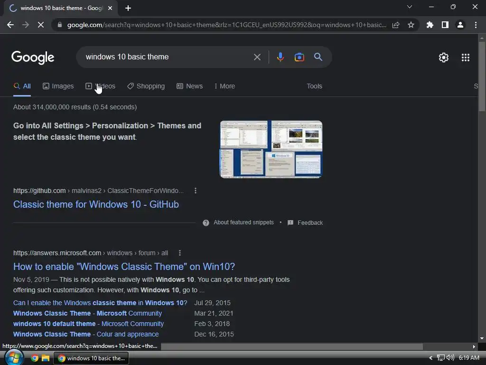This screenshot has height=365, width=486.
Task: Go back using browser back arrow
Action: (10, 25)
